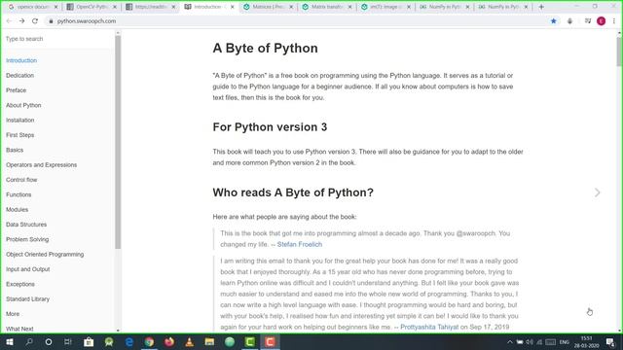Show hidden system tray icons
This screenshot has height=350, width=623.
(x=510, y=341)
